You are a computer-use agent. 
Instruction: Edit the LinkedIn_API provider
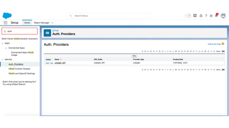coord(47,63)
